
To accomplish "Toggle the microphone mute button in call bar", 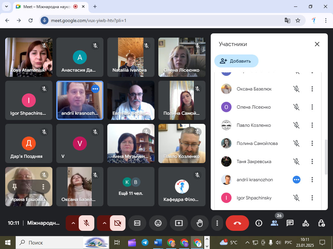I will 87,223.
